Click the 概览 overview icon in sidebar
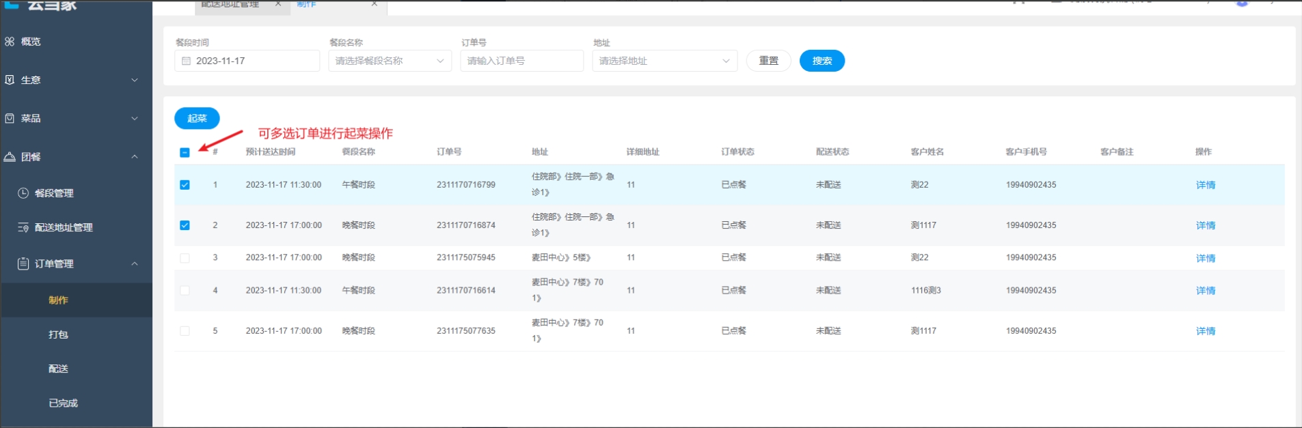The width and height of the screenshot is (1302, 428). coord(10,42)
